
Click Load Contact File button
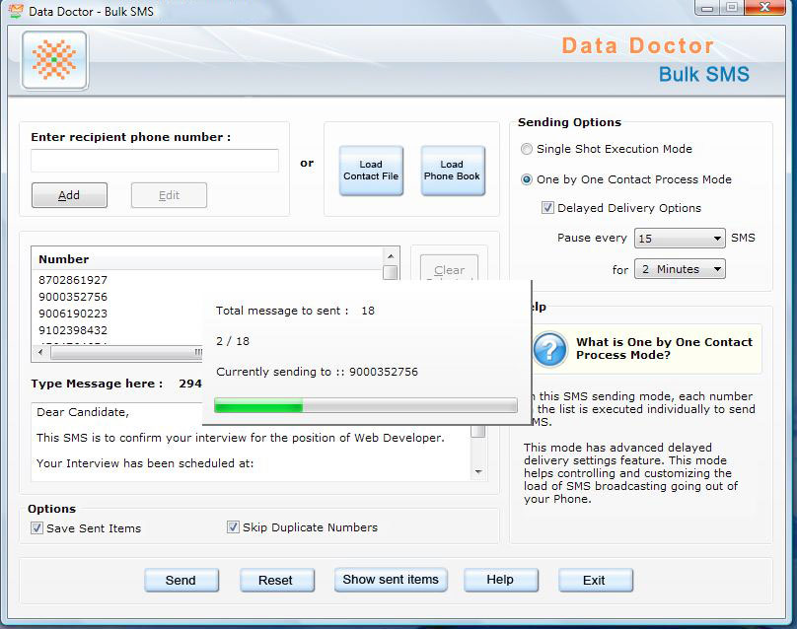(x=371, y=171)
